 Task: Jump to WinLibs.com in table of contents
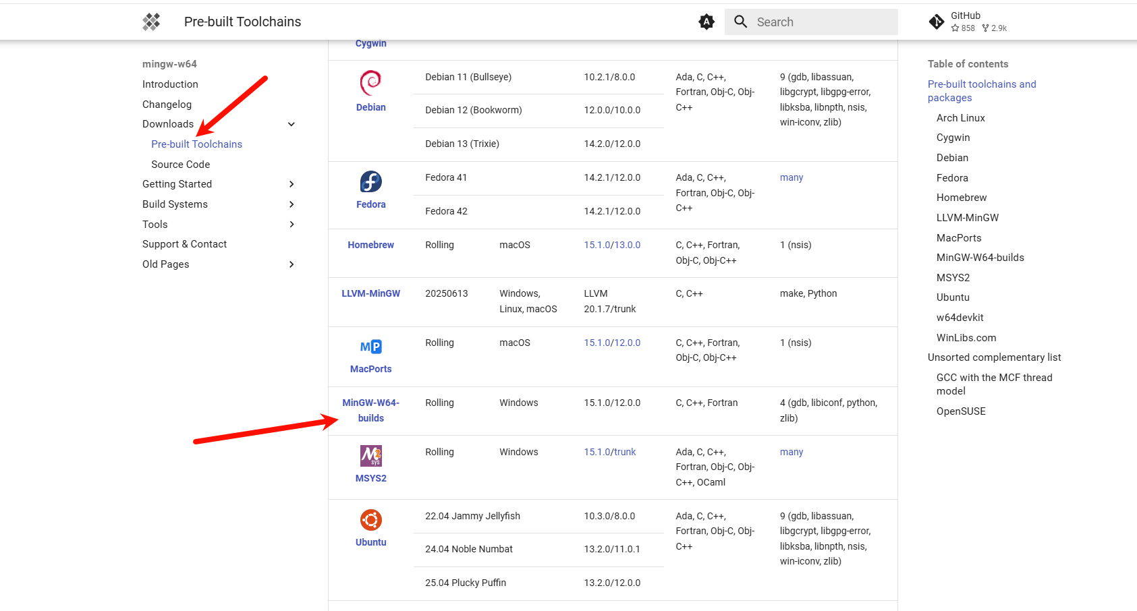(966, 338)
